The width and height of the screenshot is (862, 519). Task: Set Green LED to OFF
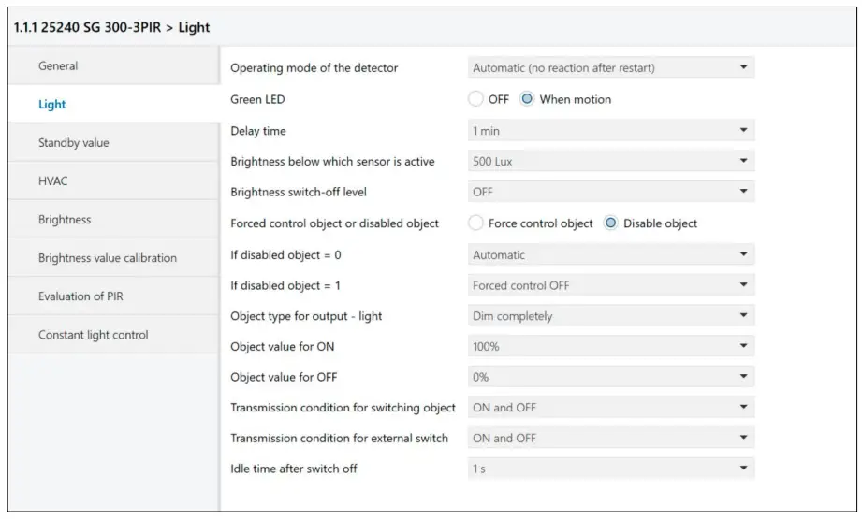(476, 99)
